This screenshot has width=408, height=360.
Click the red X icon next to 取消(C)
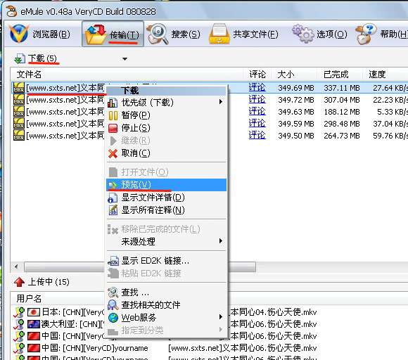113,153
